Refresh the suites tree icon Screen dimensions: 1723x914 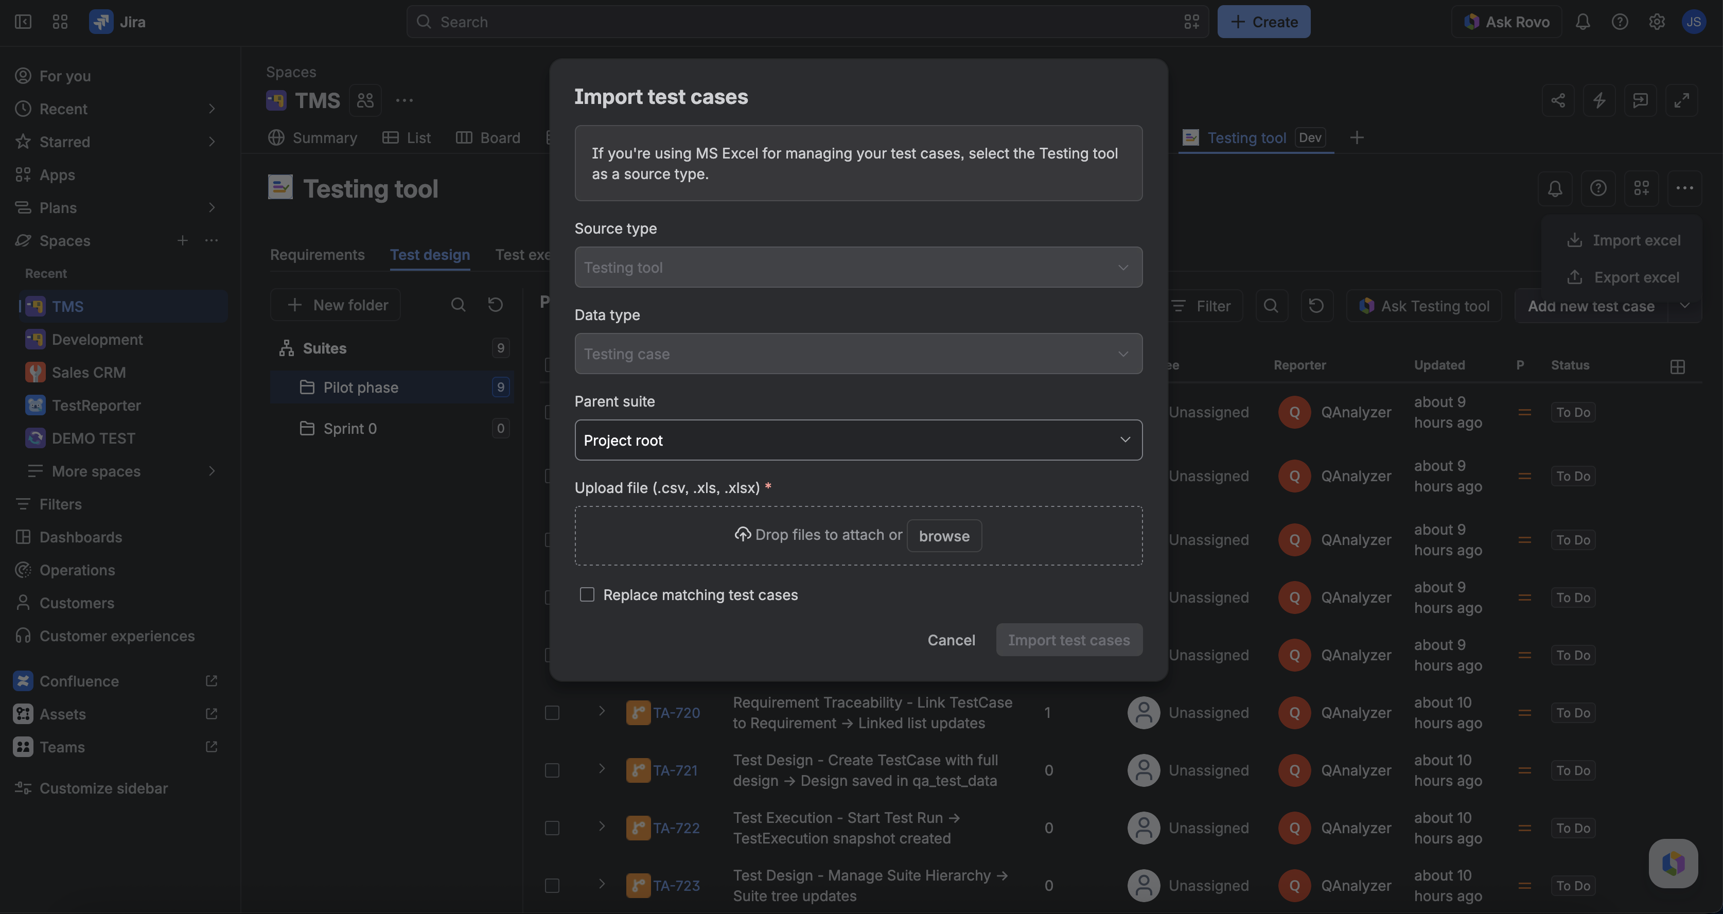pos(495,305)
